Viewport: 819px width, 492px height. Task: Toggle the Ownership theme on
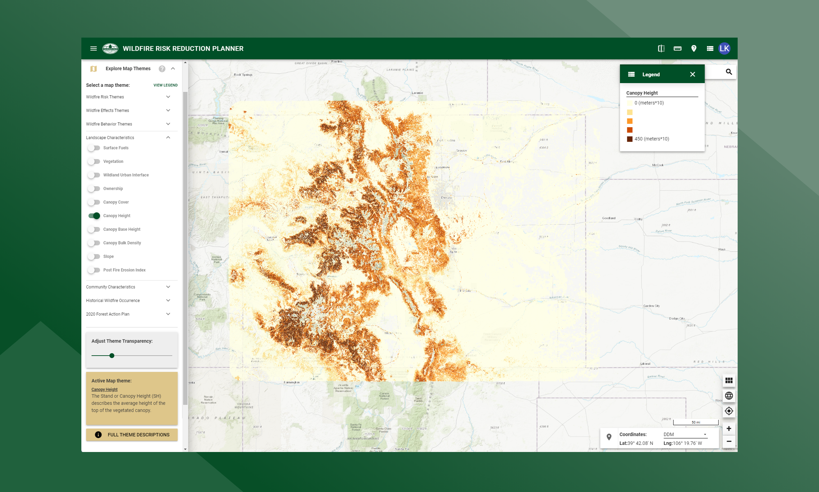tap(94, 189)
